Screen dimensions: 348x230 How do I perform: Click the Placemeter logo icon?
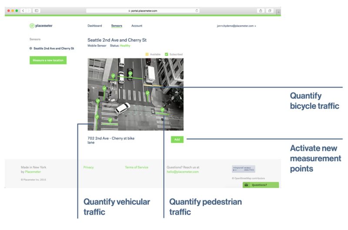pos(32,26)
